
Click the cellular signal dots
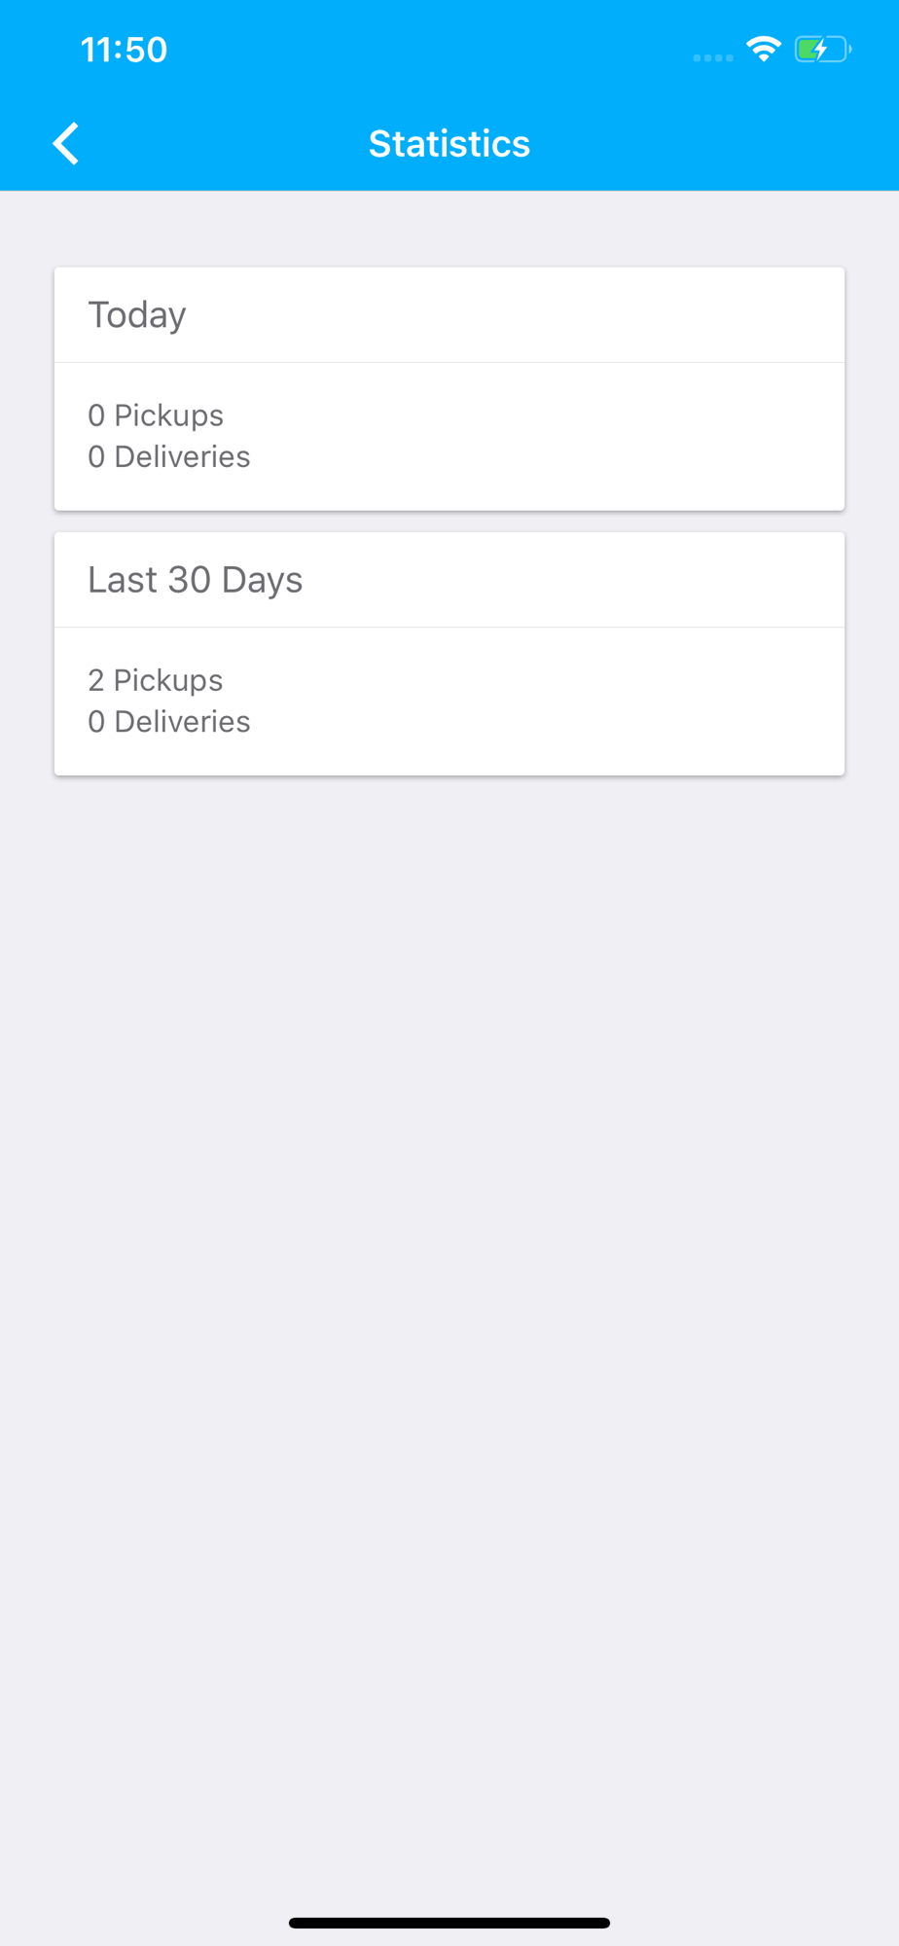tap(713, 57)
